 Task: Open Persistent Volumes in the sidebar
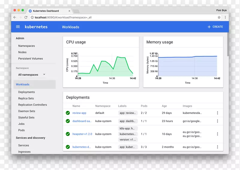tap(31, 58)
